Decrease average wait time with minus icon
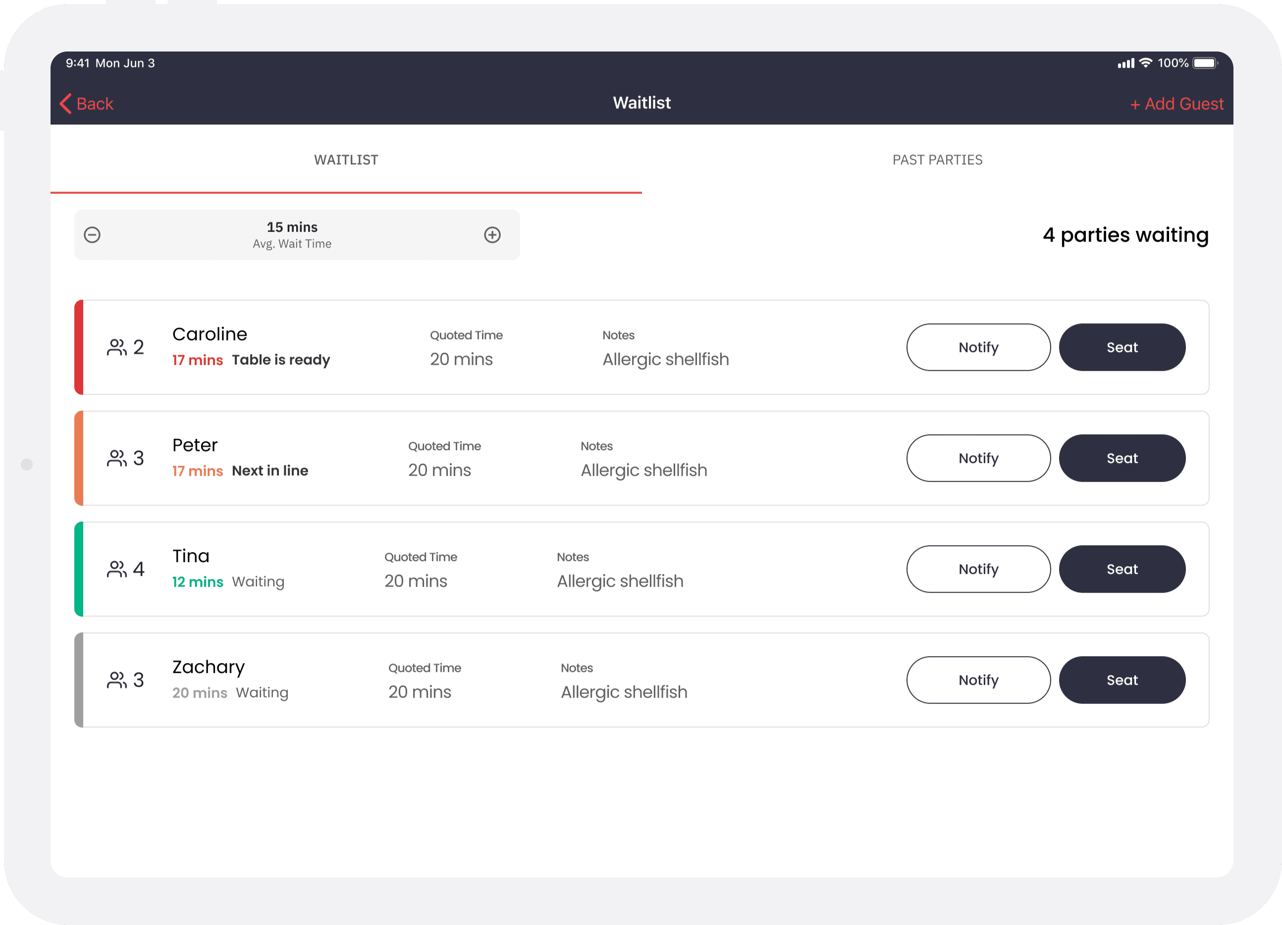 coord(92,235)
